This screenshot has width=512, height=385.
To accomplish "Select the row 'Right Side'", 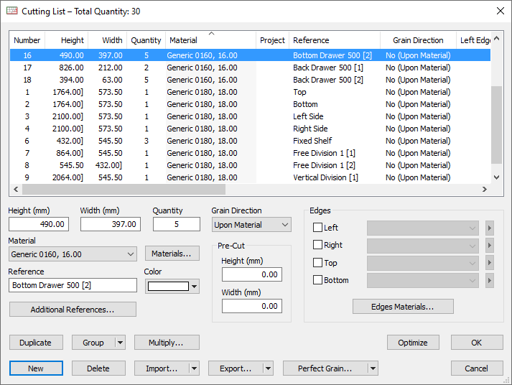I will (x=250, y=129).
